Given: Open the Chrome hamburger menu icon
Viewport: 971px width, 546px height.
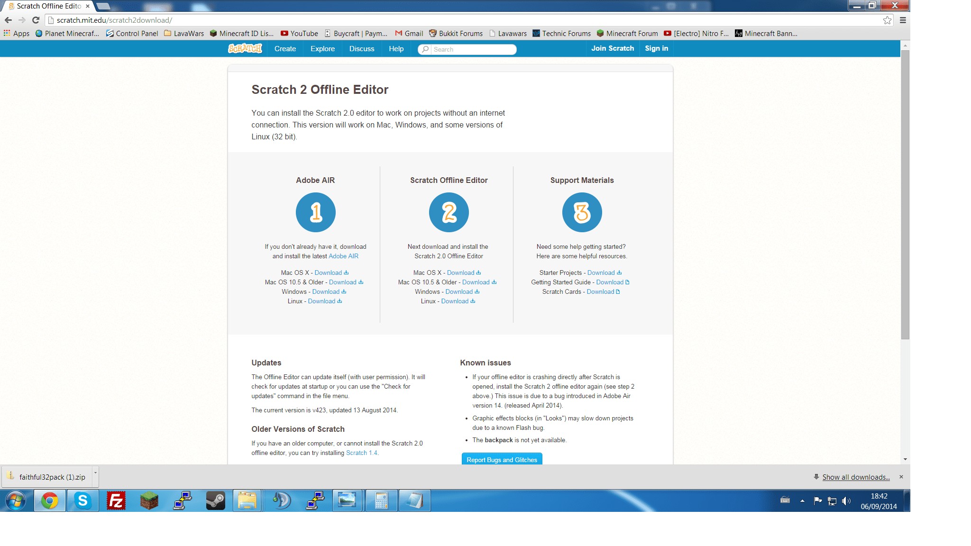Looking at the screenshot, I should [903, 20].
